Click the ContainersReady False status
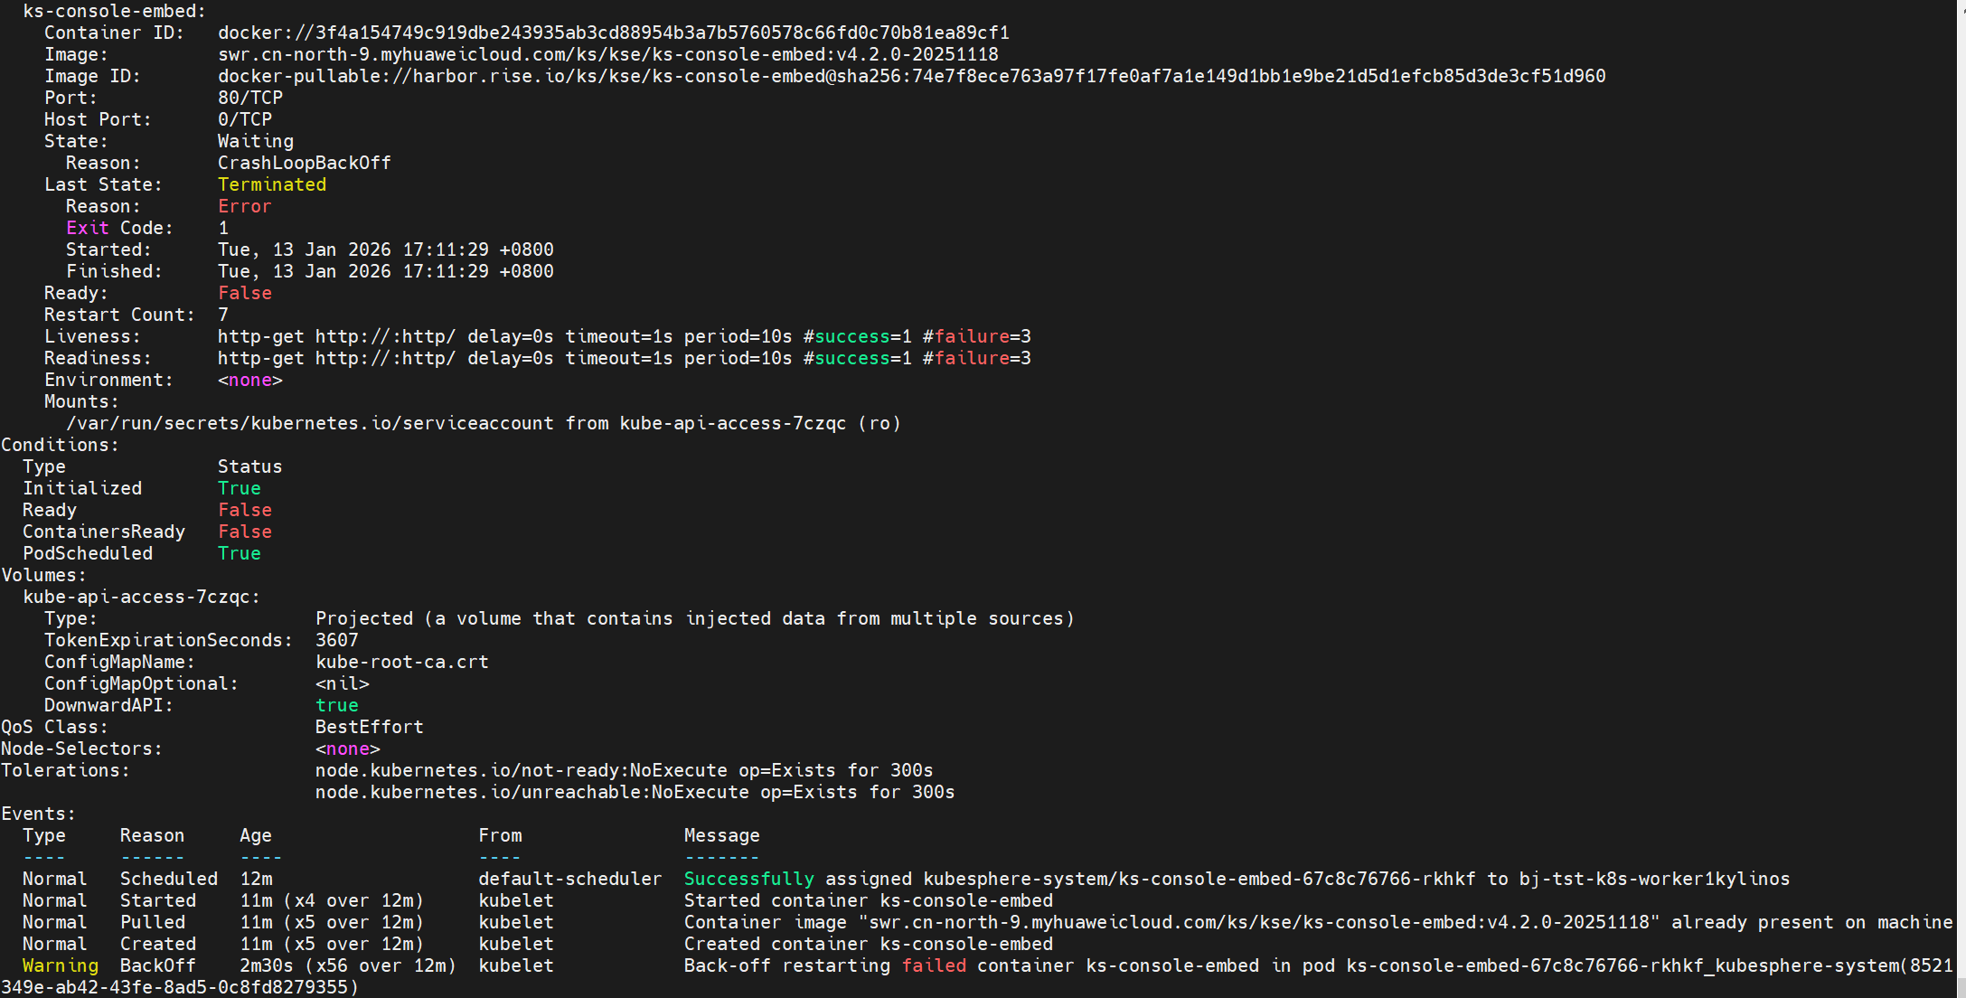 point(244,532)
